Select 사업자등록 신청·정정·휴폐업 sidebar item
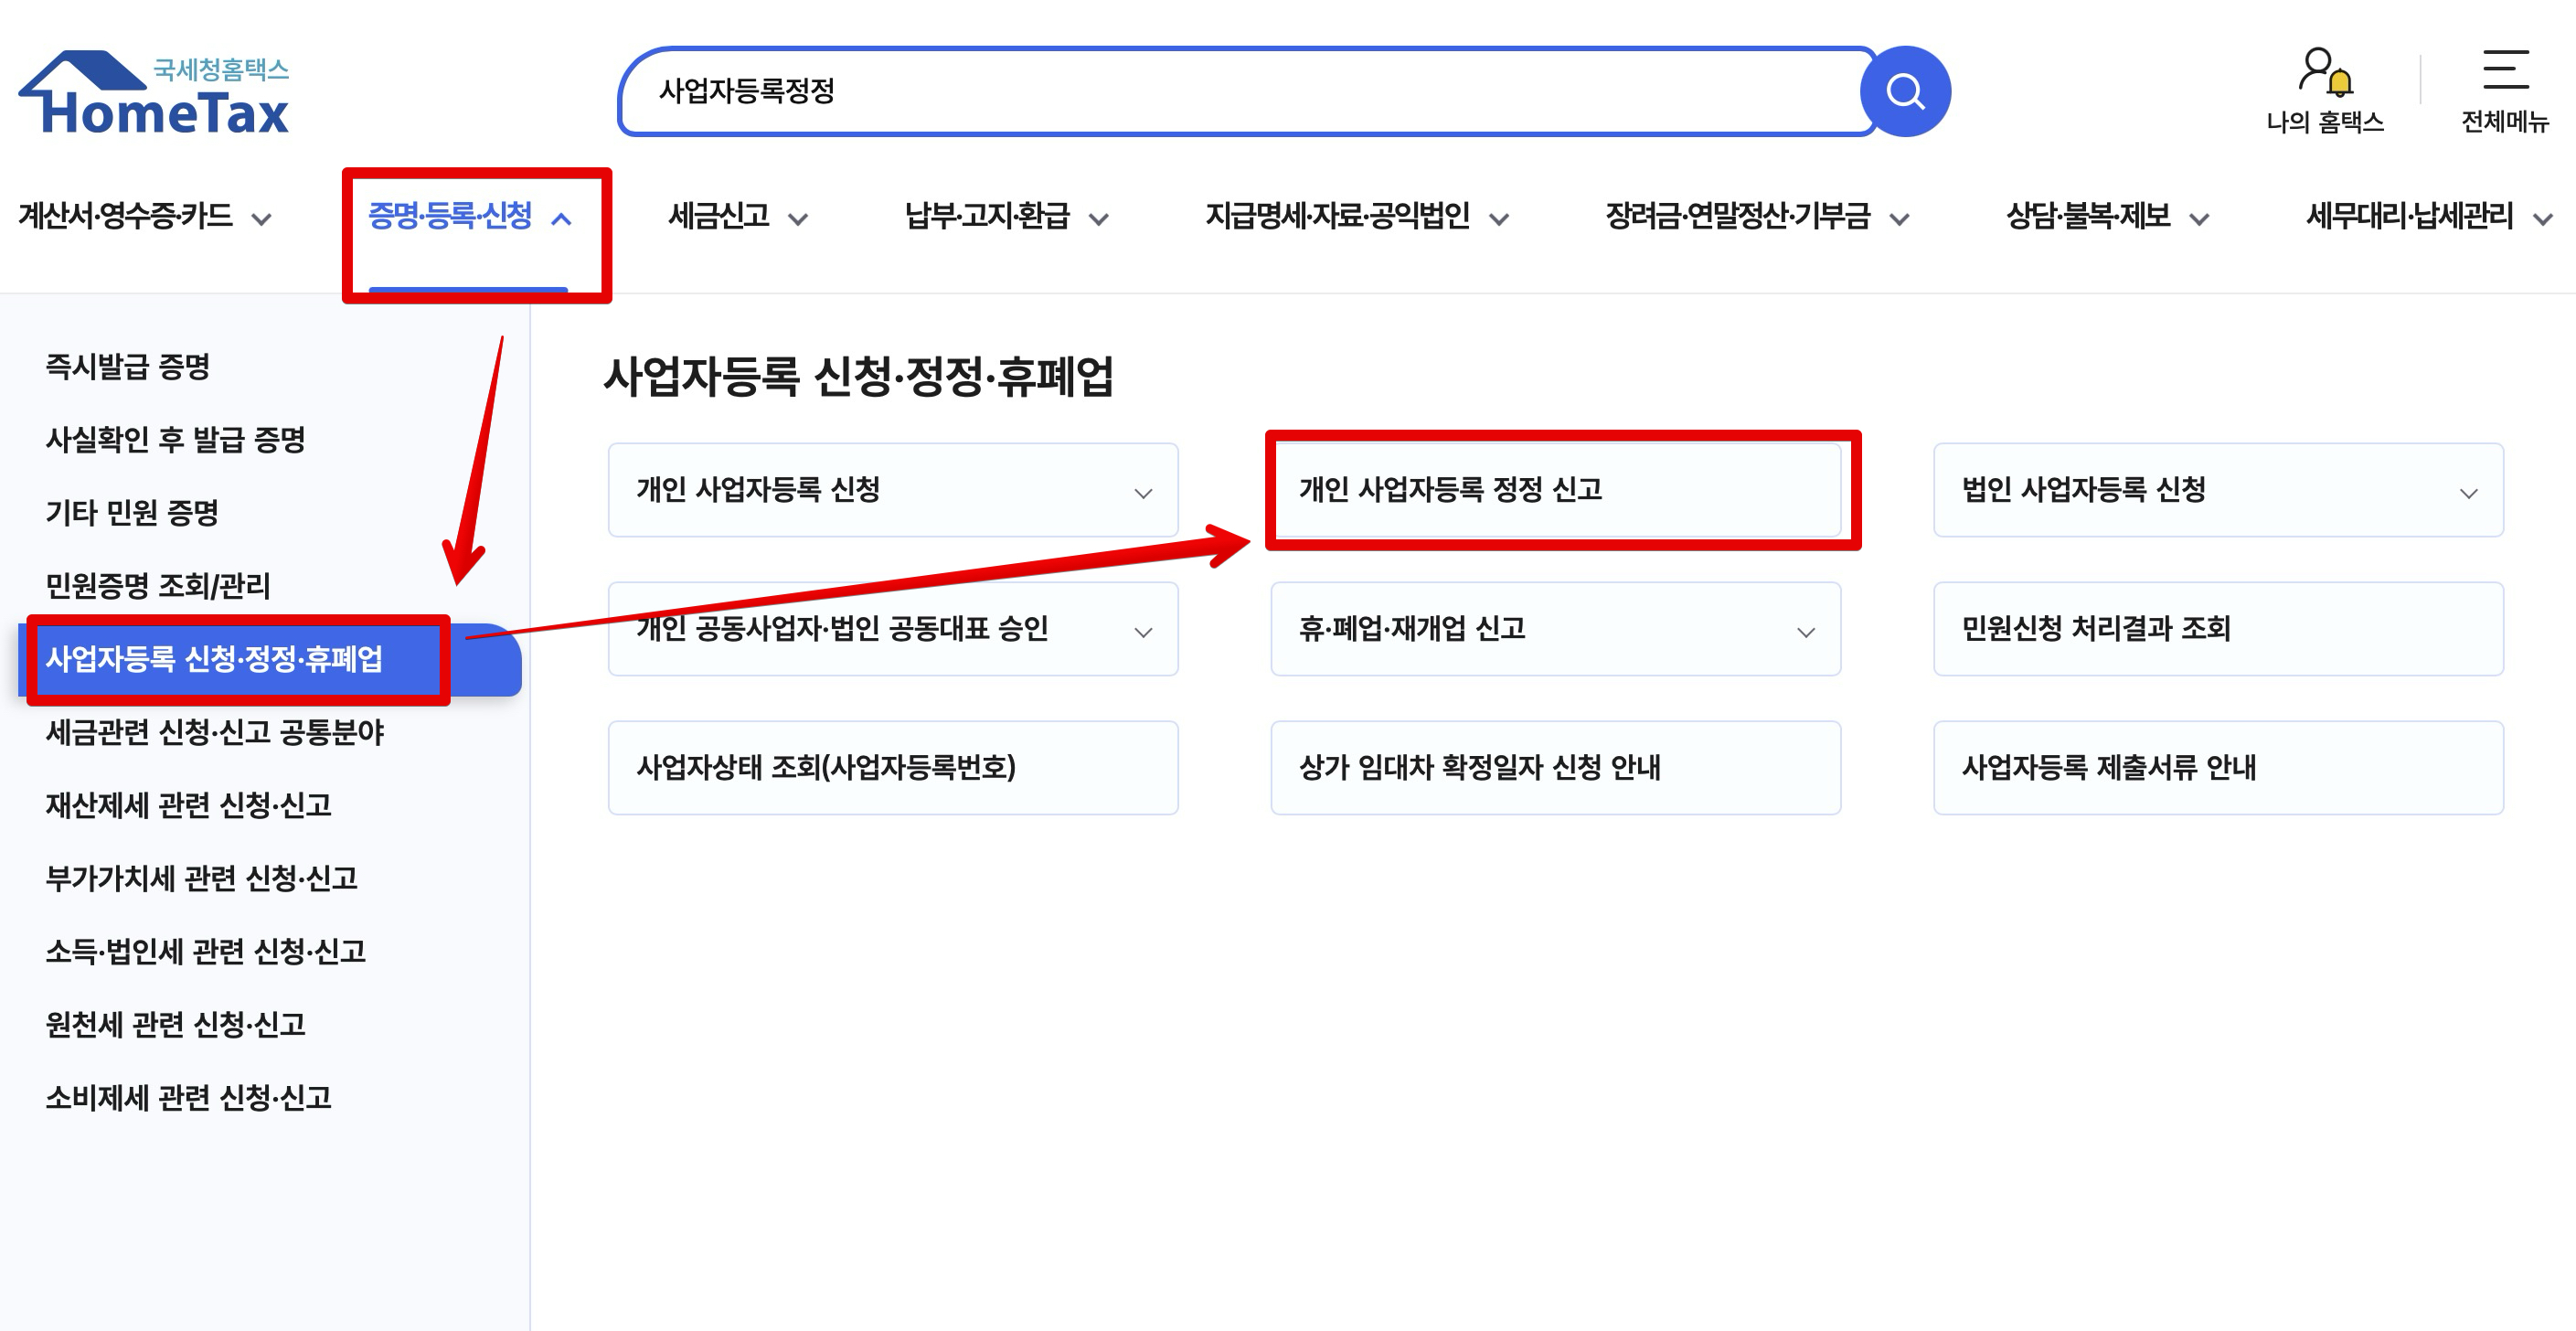2576x1331 pixels. [214, 659]
